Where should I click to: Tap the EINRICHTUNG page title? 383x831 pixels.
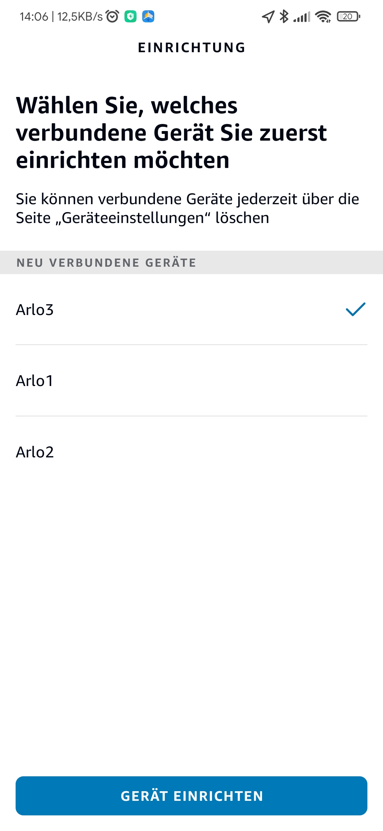click(x=191, y=48)
